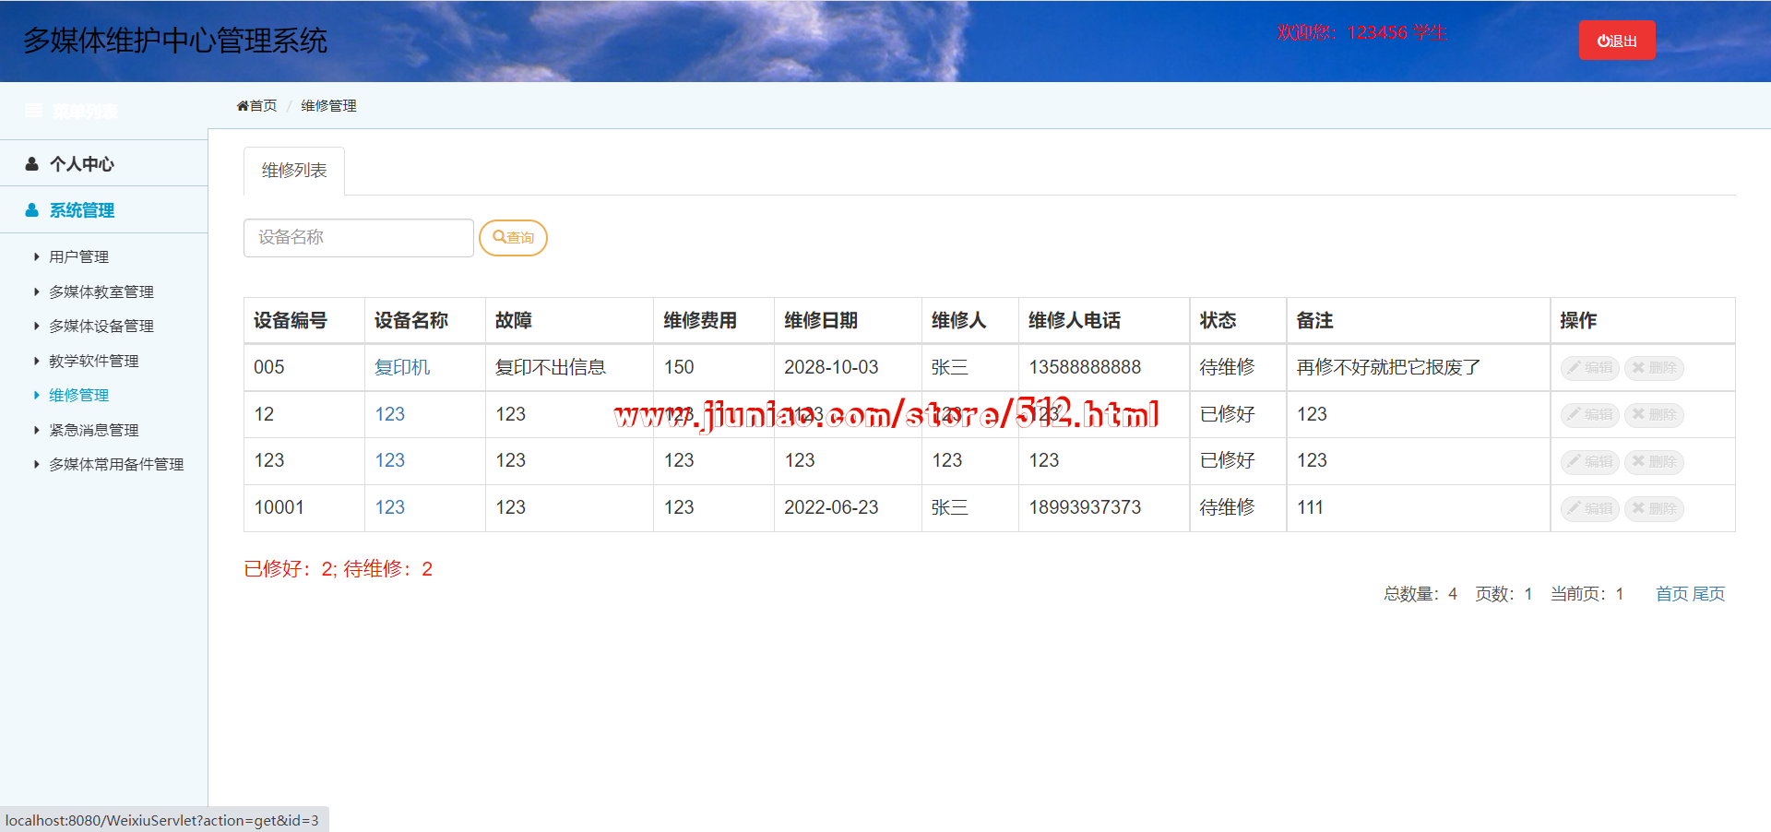Image resolution: width=1771 pixels, height=832 pixels.
Task: Select 多媒体教室管理 in sidebar
Action: click(x=101, y=291)
